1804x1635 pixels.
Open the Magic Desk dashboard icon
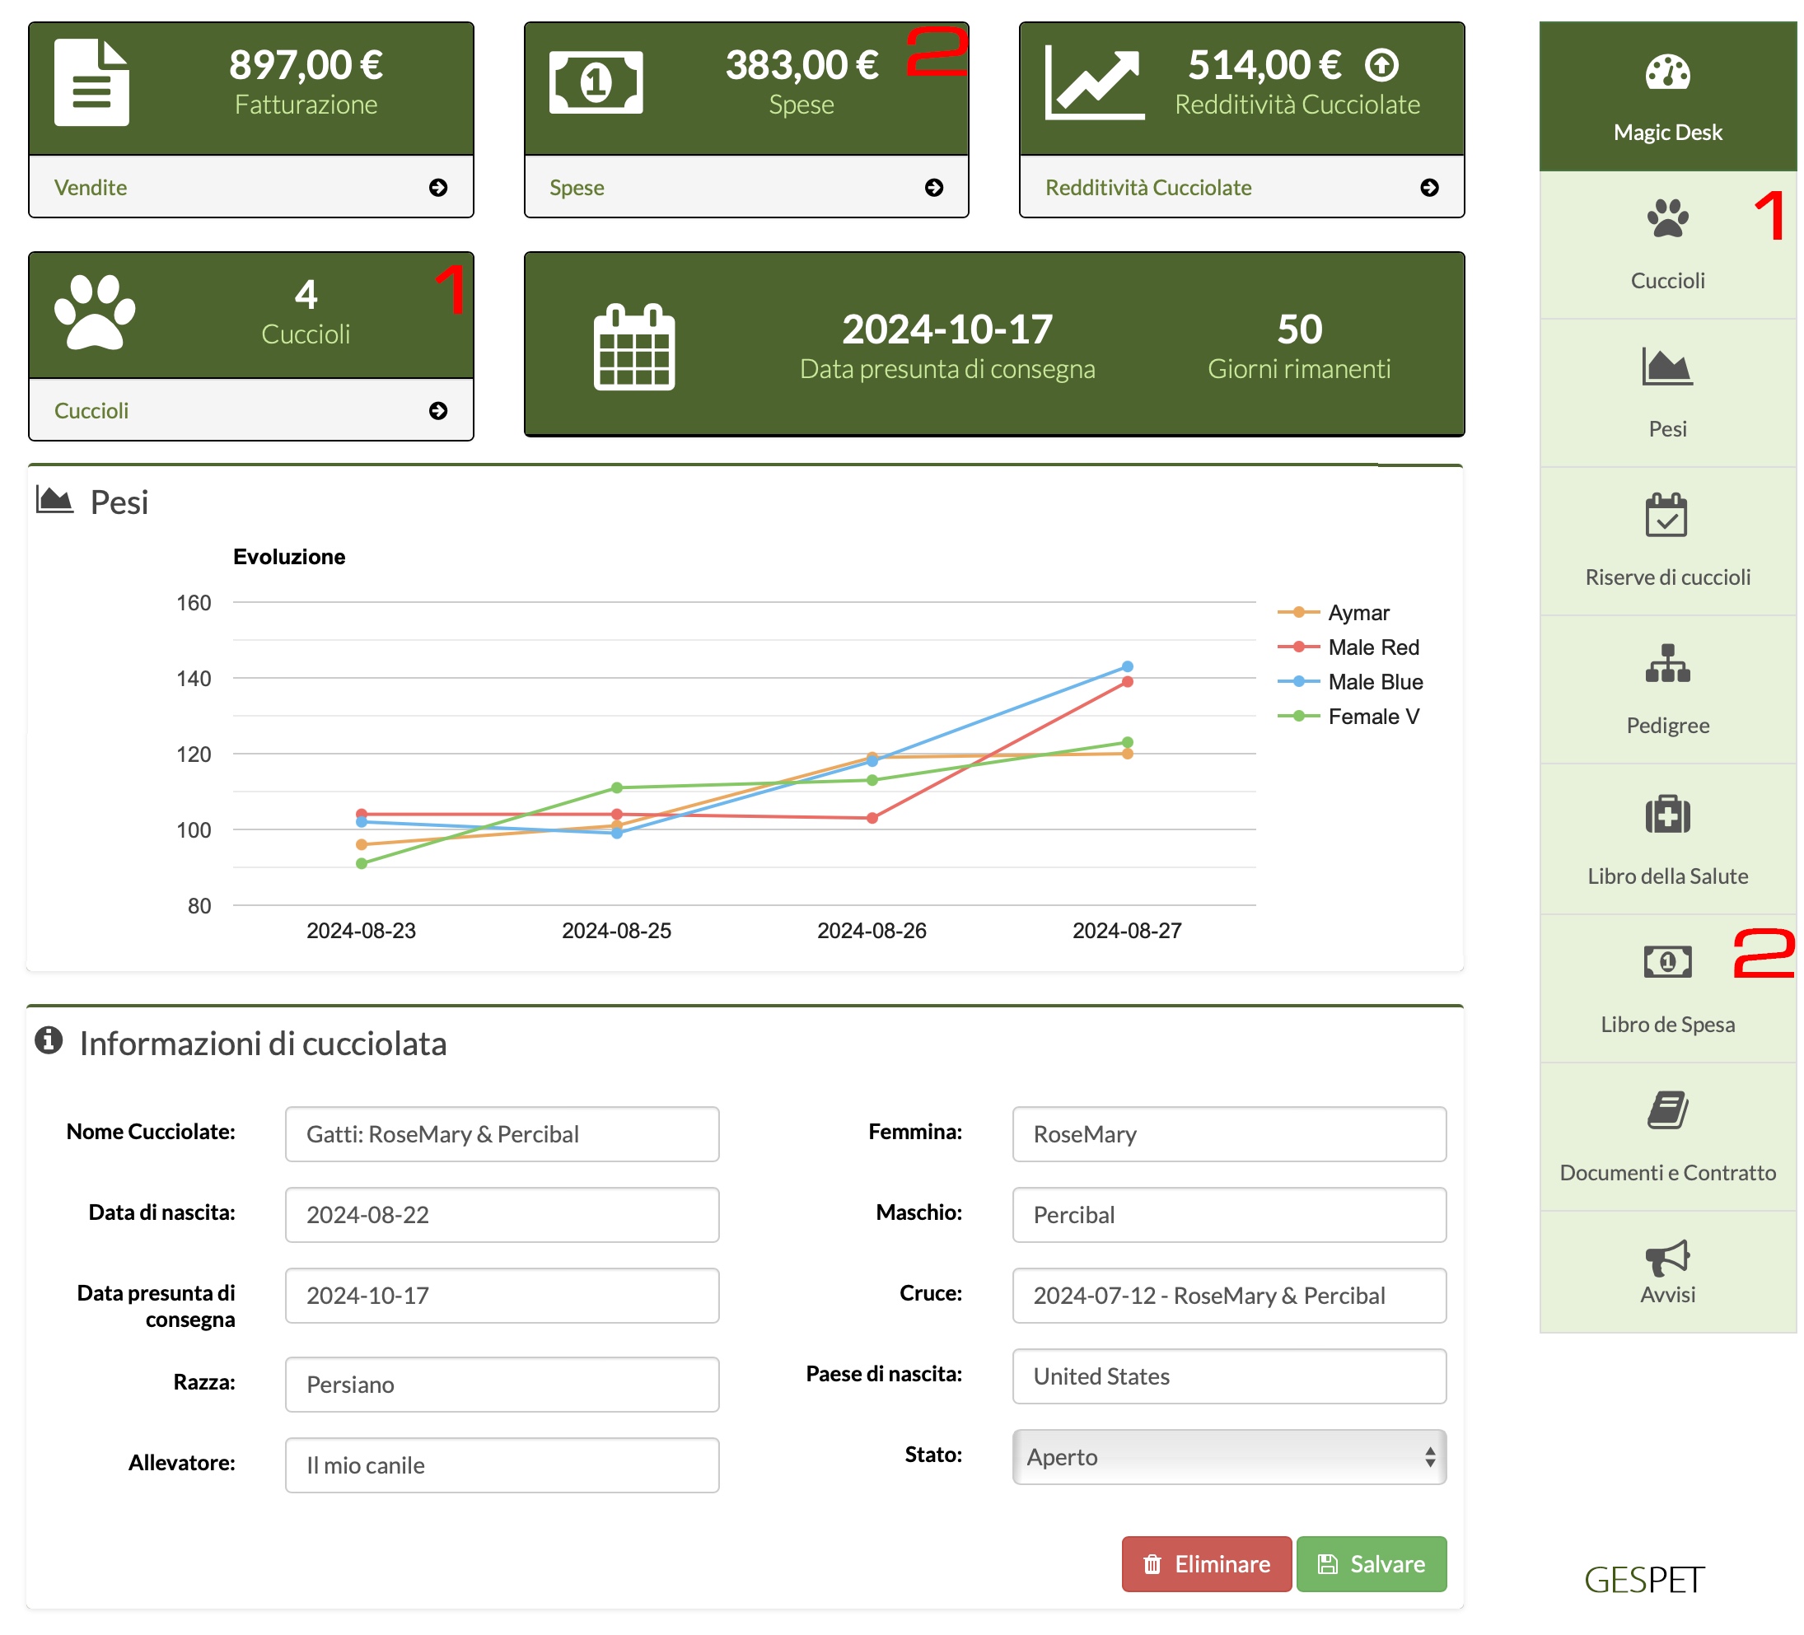[1667, 72]
